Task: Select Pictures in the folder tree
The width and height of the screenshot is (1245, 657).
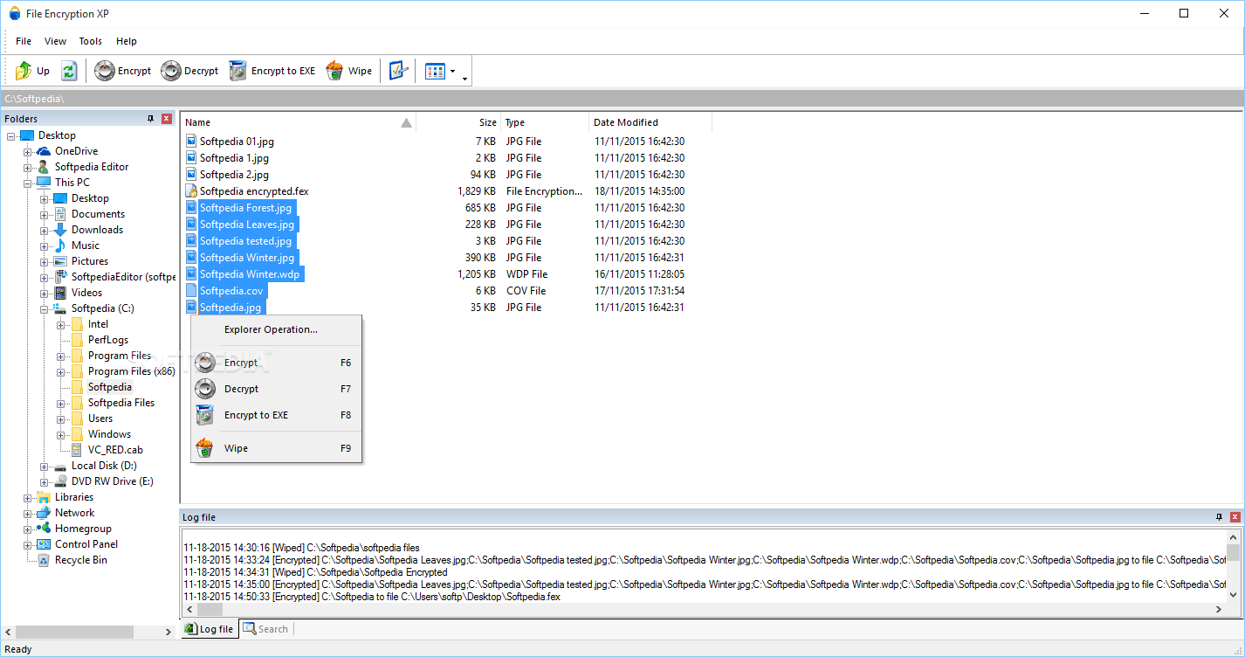Action: pos(90,261)
